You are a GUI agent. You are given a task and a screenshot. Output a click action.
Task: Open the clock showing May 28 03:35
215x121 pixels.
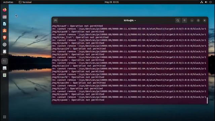coord(112,2)
